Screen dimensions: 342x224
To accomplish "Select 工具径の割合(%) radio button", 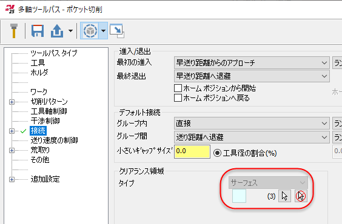I will (217, 153).
